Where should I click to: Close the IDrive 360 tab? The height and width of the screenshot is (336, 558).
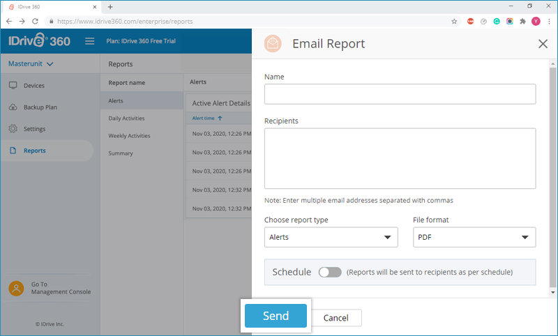tap(95, 7)
